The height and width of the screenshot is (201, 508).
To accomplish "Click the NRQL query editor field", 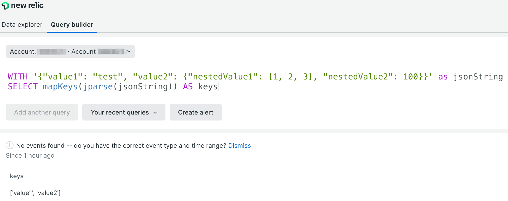I will [x=255, y=82].
